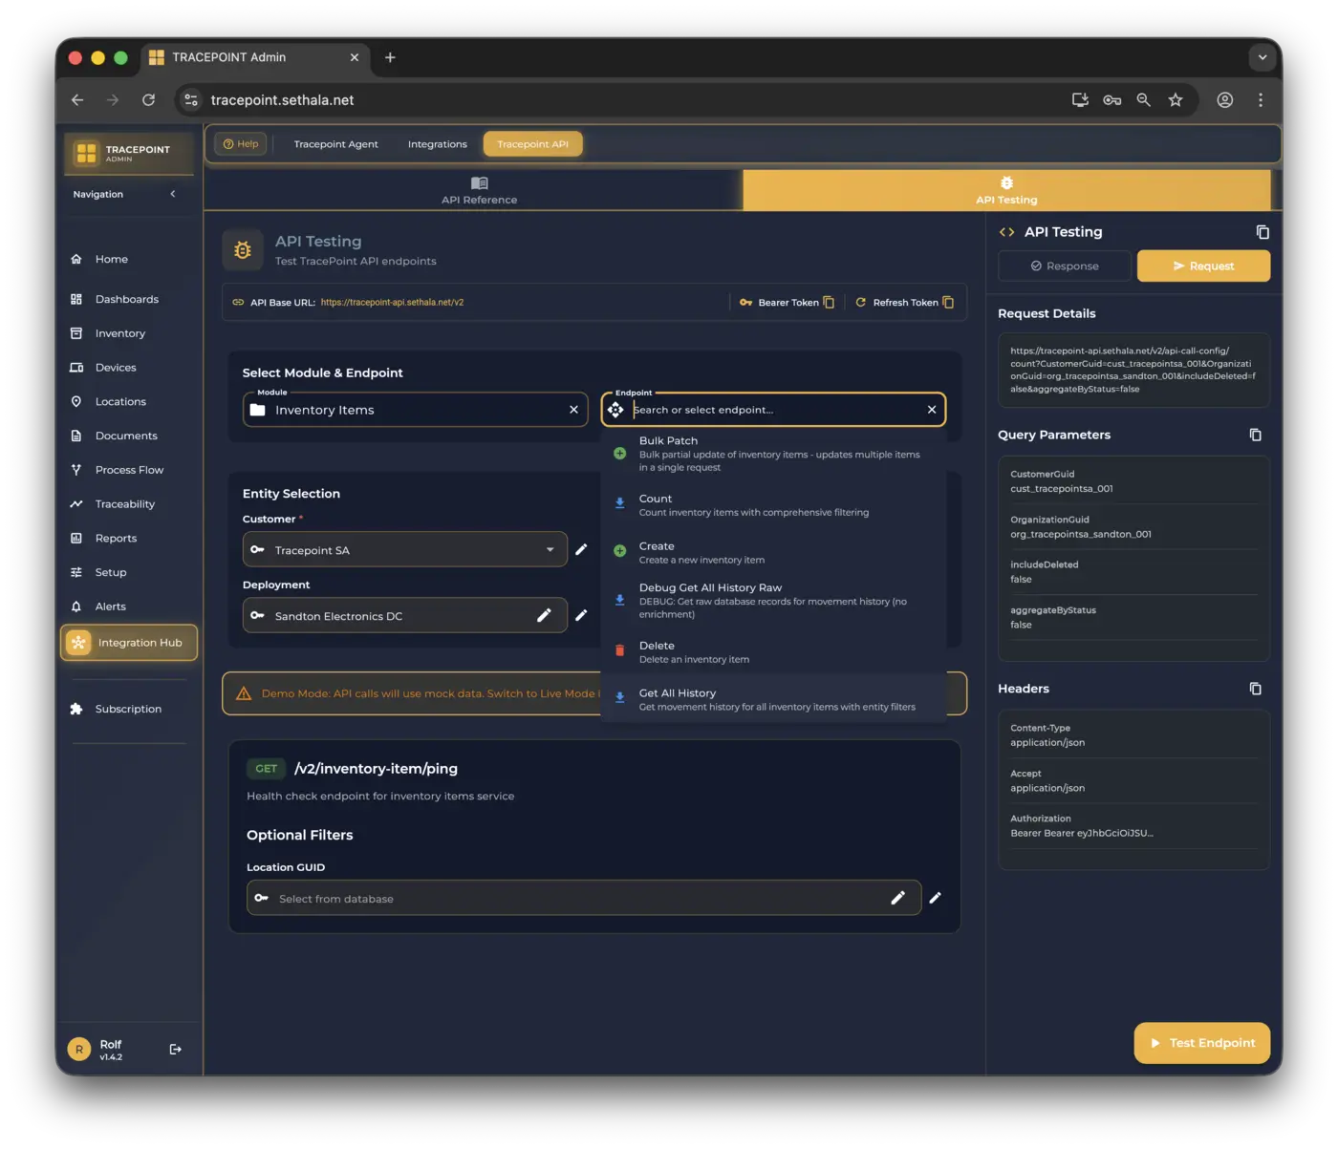This screenshot has height=1149, width=1338.
Task: Switch to the API Reference tab
Action: click(x=479, y=190)
